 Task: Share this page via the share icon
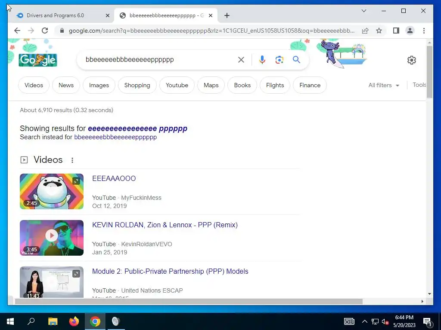pos(365,31)
